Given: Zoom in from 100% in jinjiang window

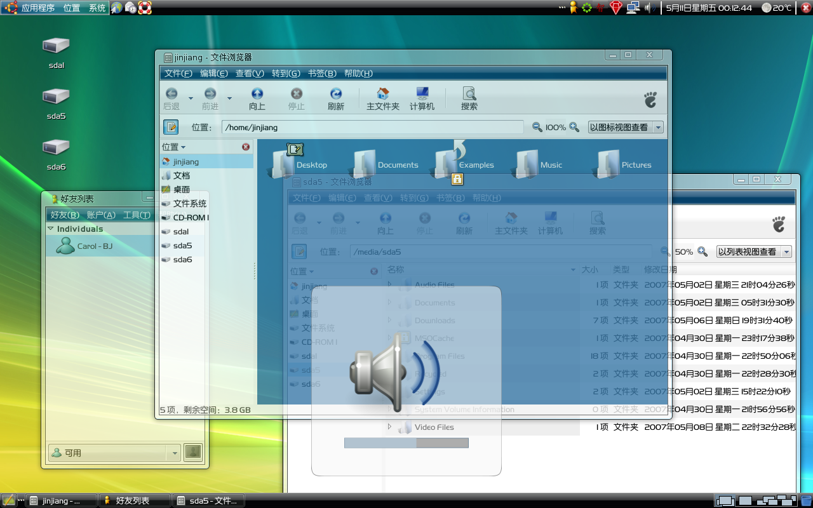Looking at the screenshot, I should tap(574, 127).
